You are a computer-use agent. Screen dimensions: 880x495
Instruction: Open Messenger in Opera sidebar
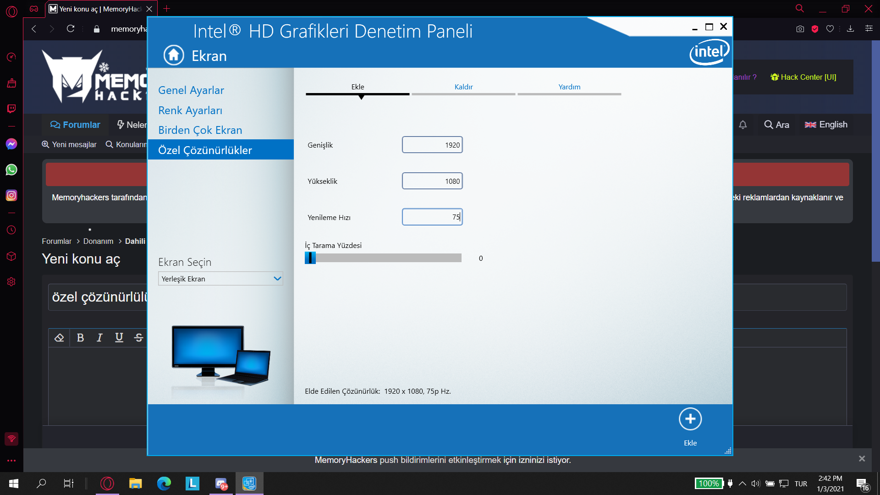[x=11, y=144]
